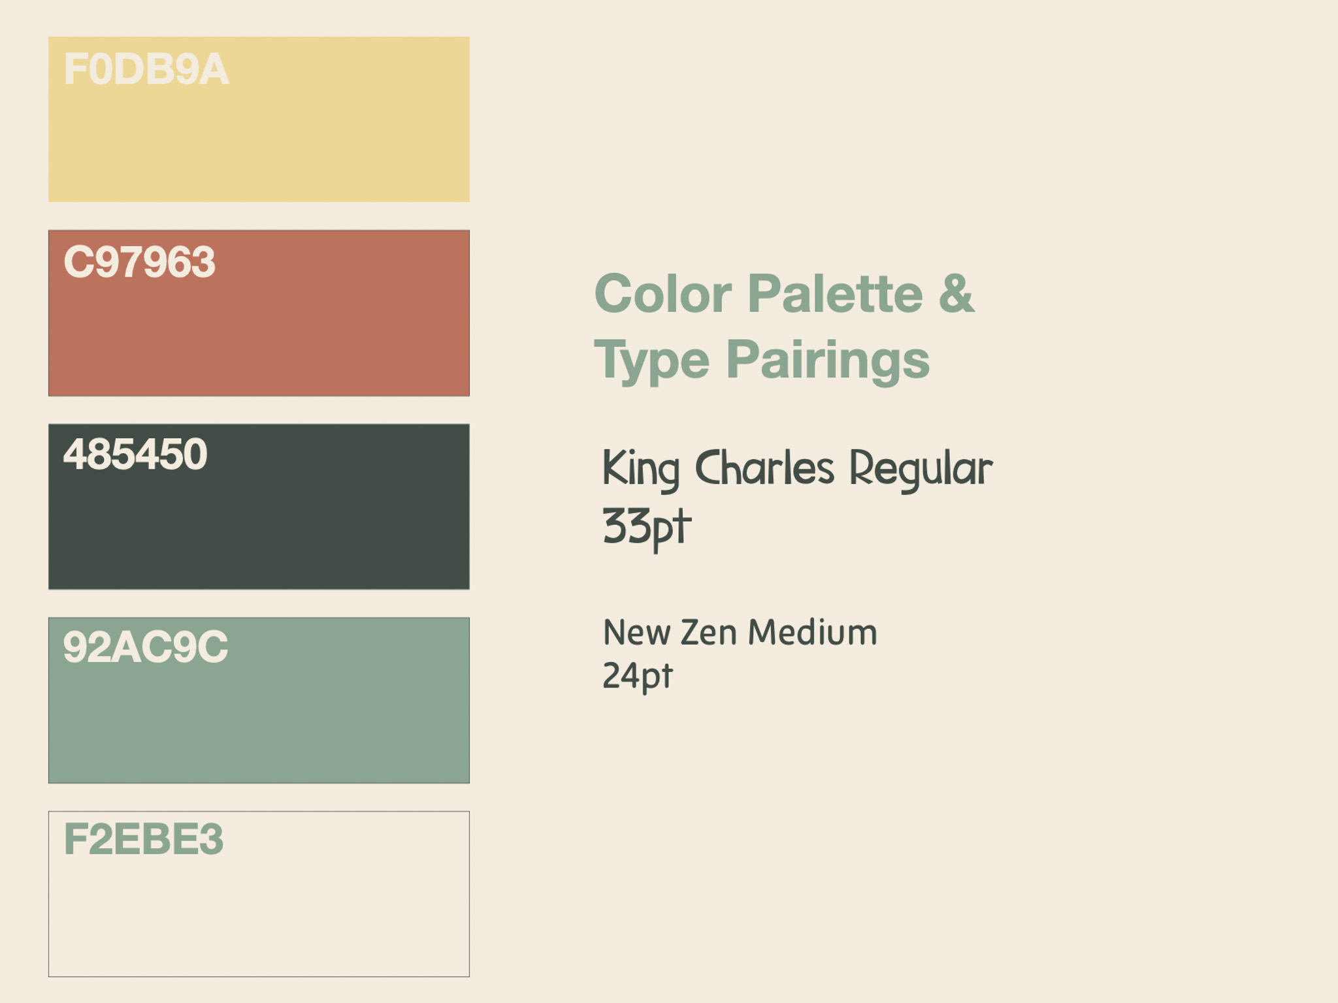Click the '33pt' size text
The height and width of the screenshot is (1003, 1338).
[x=647, y=528]
